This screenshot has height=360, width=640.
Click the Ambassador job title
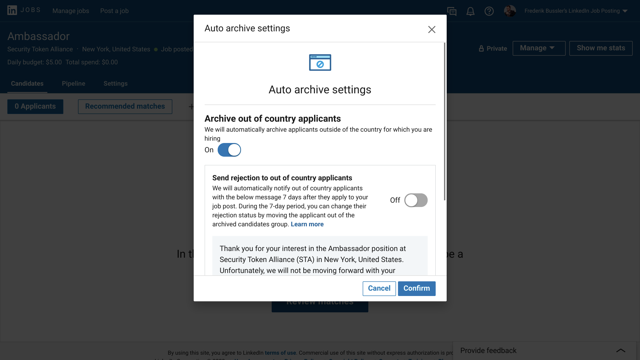pos(39,36)
